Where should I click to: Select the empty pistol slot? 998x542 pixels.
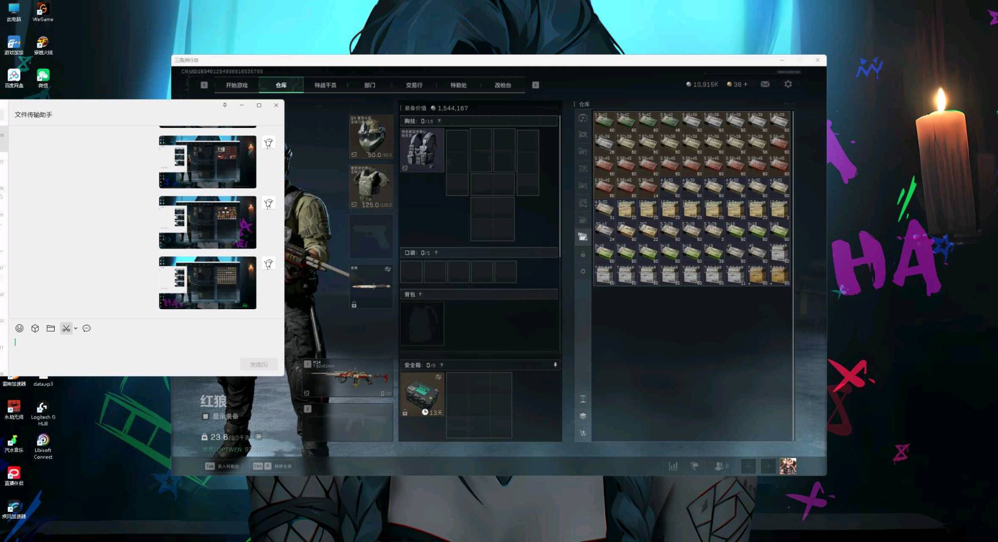click(371, 236)
